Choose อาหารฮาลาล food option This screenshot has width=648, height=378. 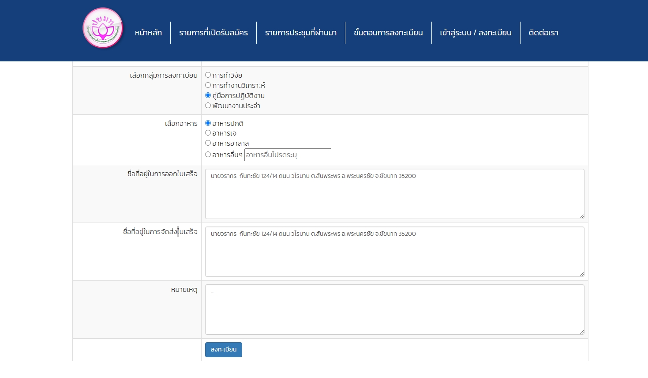pos(208,143)
